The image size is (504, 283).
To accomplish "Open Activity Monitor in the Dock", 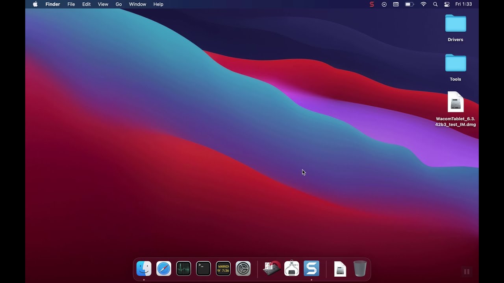I will (183, 269).
